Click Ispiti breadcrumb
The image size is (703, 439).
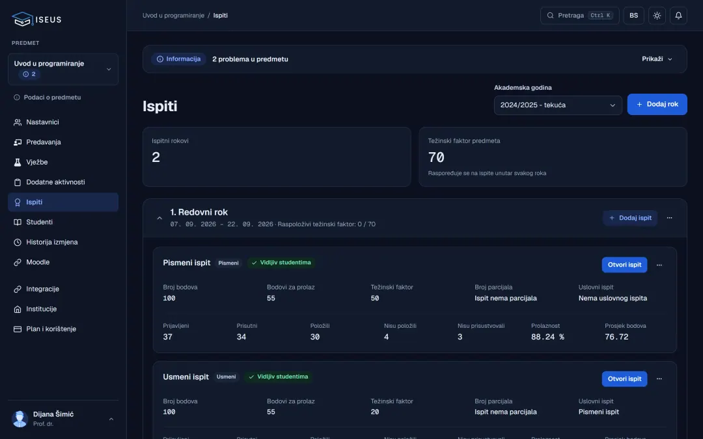220,16
